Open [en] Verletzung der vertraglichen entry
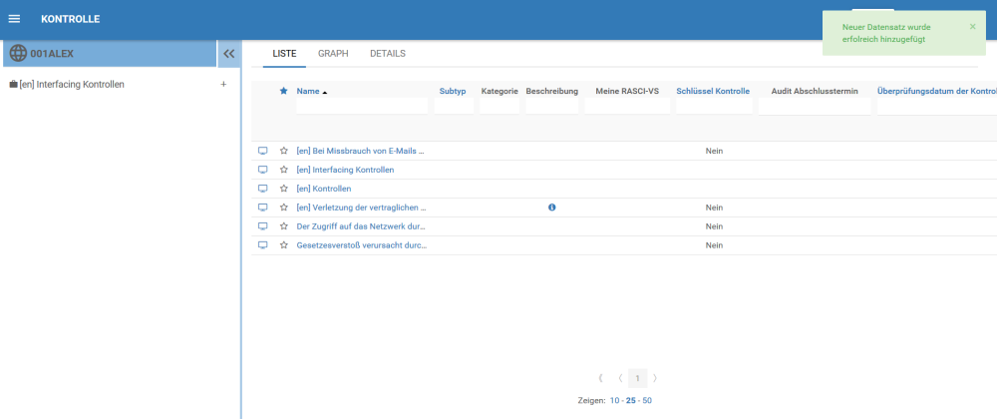Screen dimensions: 997x419 coord(361,208)
